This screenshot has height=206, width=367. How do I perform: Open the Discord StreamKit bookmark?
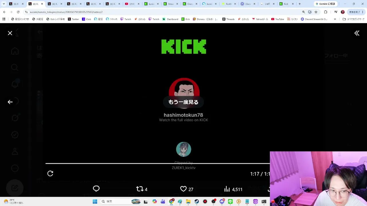pos(314,19)
